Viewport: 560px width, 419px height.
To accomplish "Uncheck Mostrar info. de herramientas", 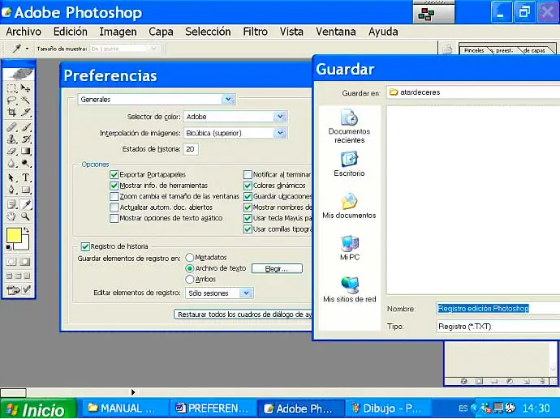I will [x=114, y=186].
